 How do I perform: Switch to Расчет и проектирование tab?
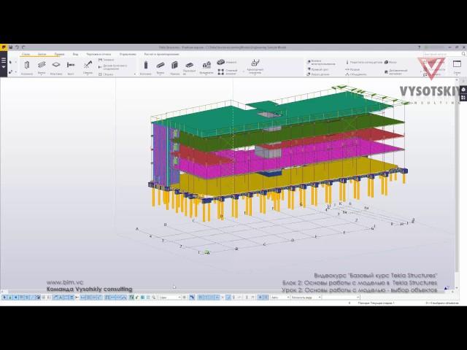pyautogui.click(x=161, y=54)
